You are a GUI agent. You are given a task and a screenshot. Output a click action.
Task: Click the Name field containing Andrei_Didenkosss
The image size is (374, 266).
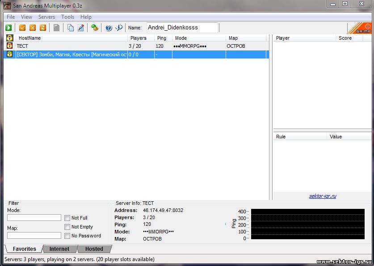pos(182,28)
